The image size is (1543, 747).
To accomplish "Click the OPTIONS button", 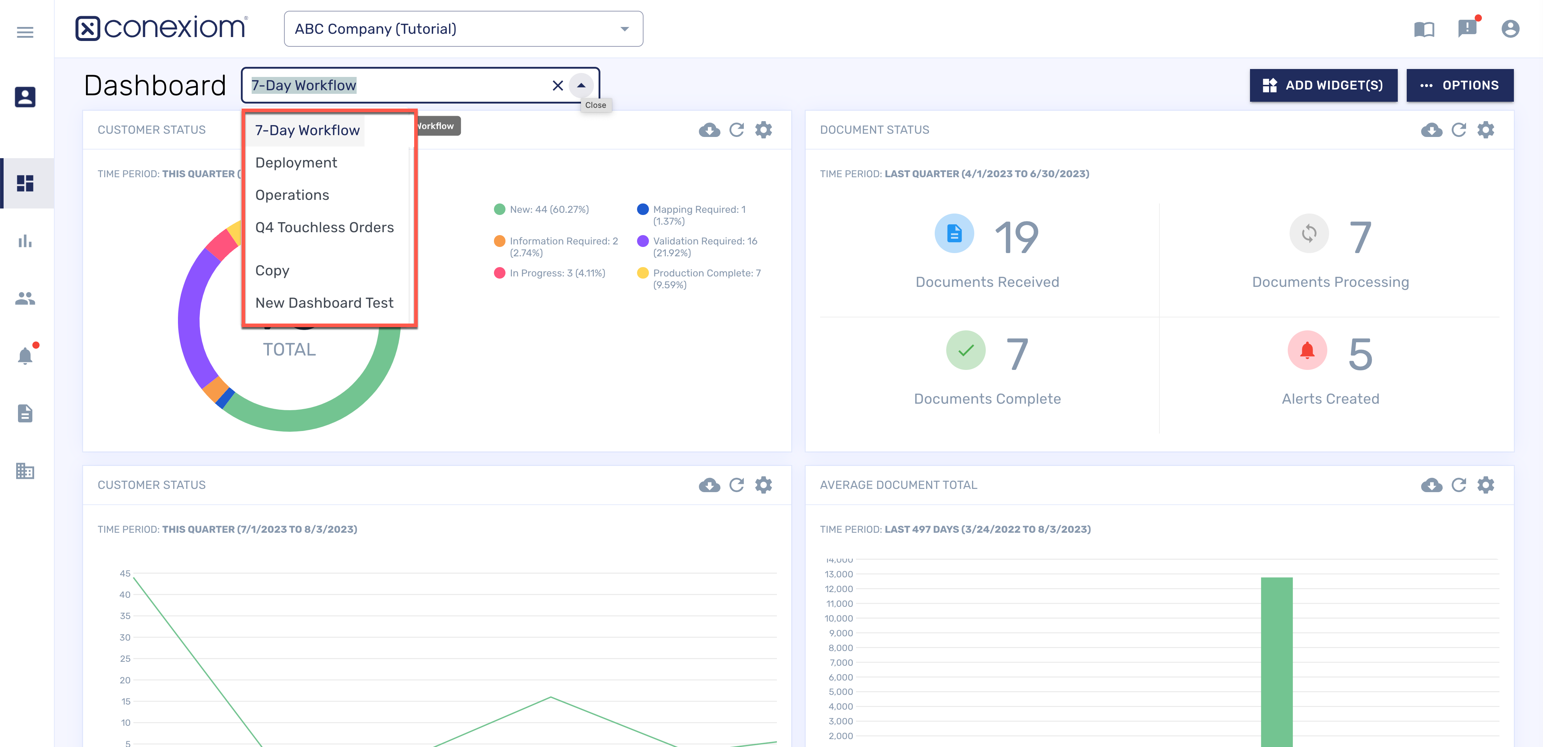I will [x=1459, y=86].
